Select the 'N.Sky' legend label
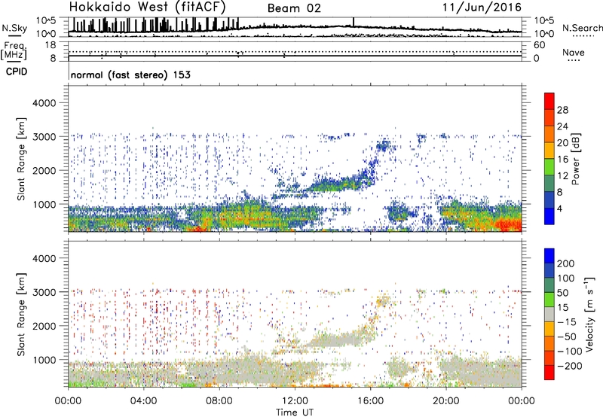 pos(14,28)
